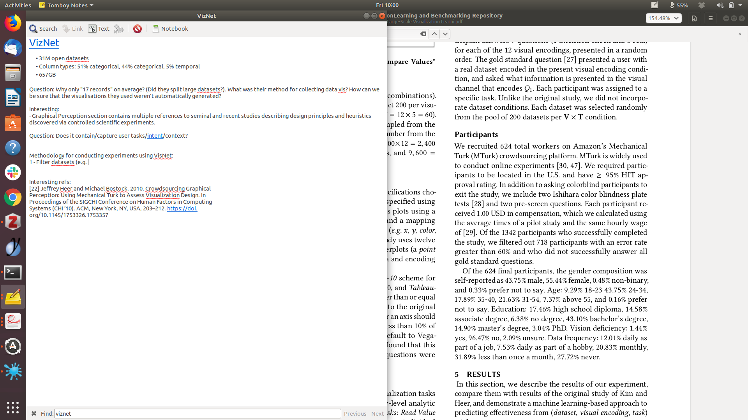Close the Find bar in Tomboy
The width and height of the screenshot is (748, 420).
pyautogui.click(x=34, y=413)
